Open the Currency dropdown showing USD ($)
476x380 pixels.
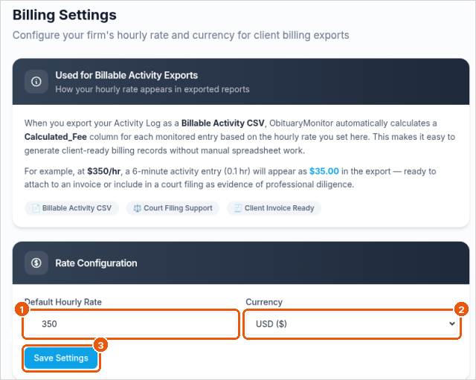(x=352, y=323)
